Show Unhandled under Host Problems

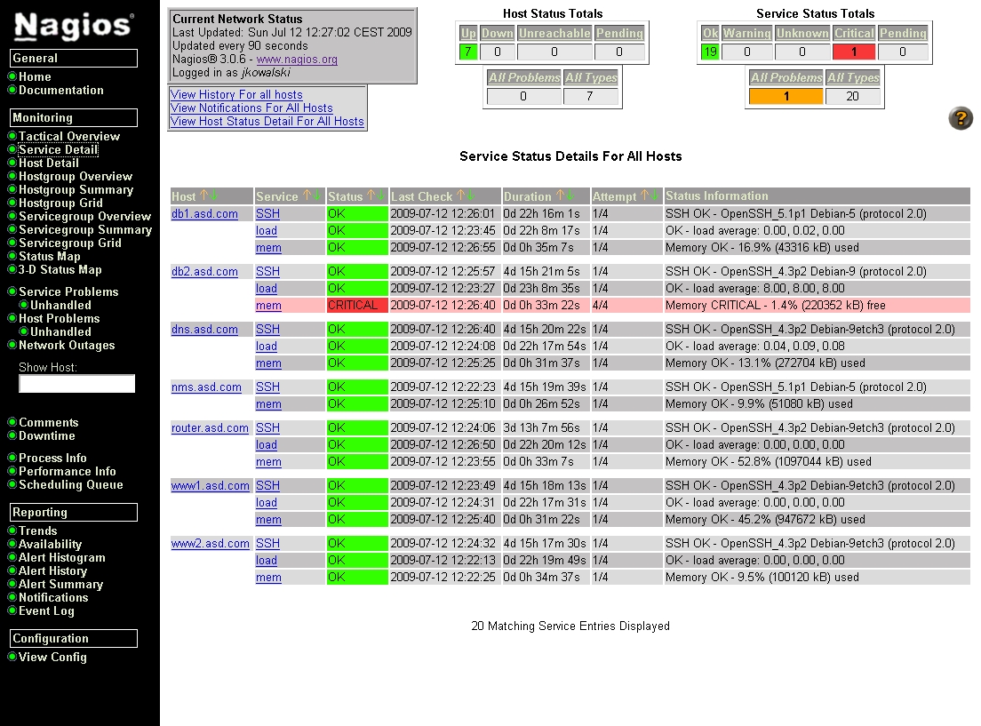point(60,331)
